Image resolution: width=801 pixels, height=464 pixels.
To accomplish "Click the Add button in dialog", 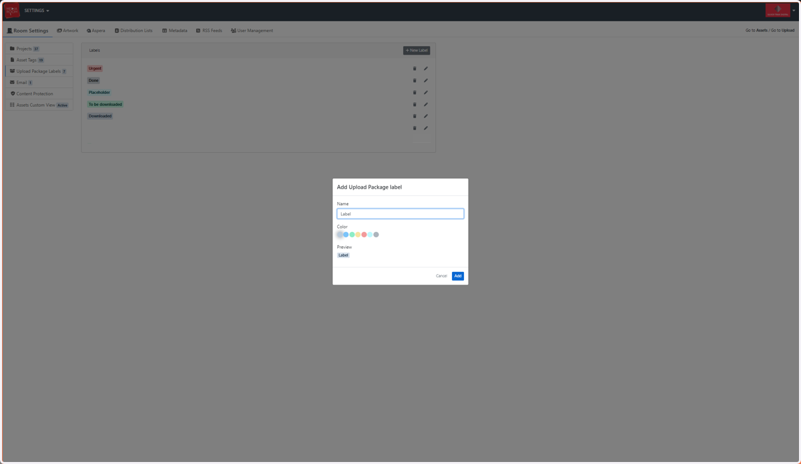I will point(458,276).
